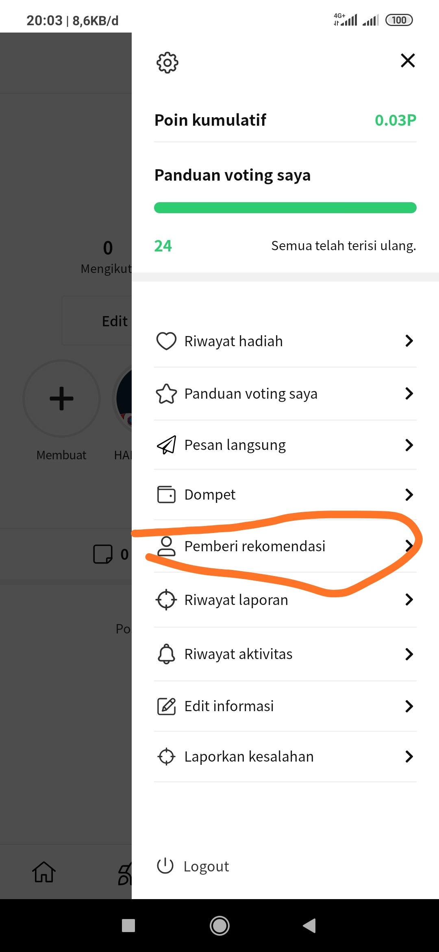This screenshot has height=952, width=439.
Task: Tap the Dompet wallet icon
Action: 166,495
